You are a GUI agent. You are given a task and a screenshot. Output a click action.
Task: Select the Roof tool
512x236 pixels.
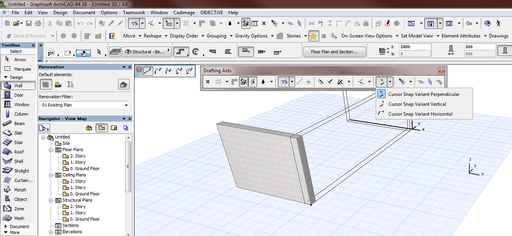[x=18, y=152]
